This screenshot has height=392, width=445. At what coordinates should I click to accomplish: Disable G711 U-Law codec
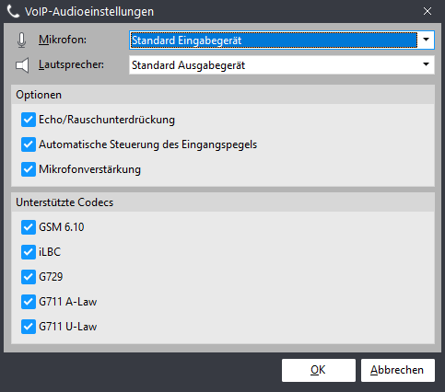tap(29, 327)
